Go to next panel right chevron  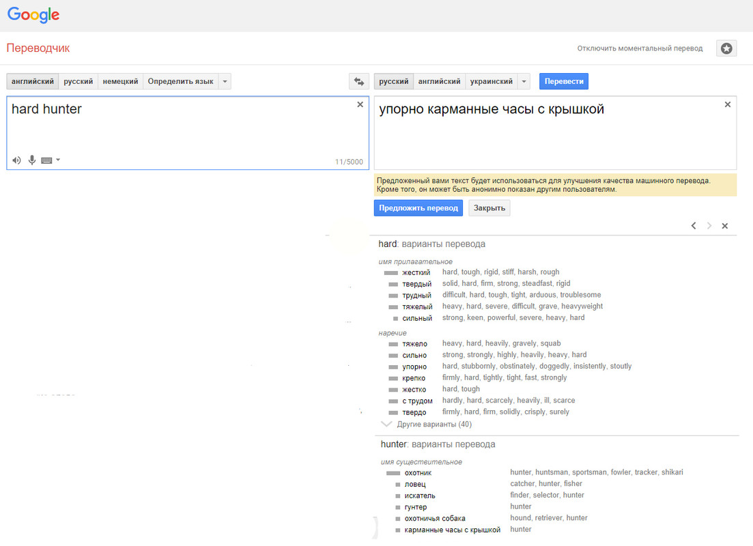(709, 226)
